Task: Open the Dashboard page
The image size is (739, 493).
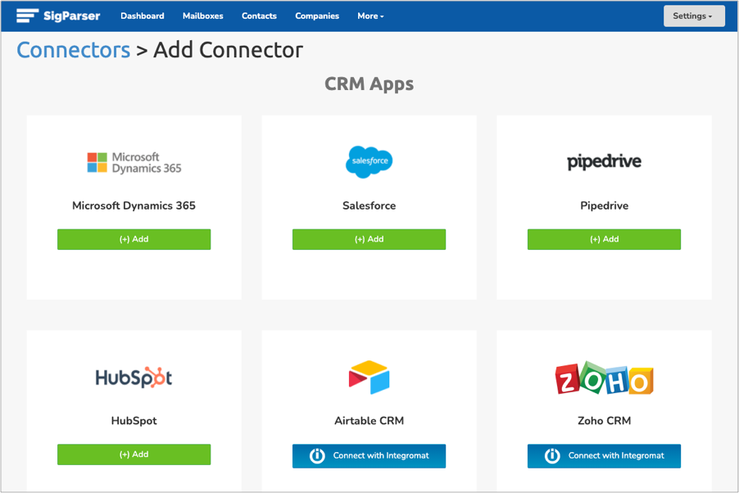Action: tap(143, 16)
